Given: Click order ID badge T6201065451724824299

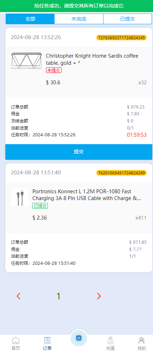Looking at the screenshot, I should 121,173.
